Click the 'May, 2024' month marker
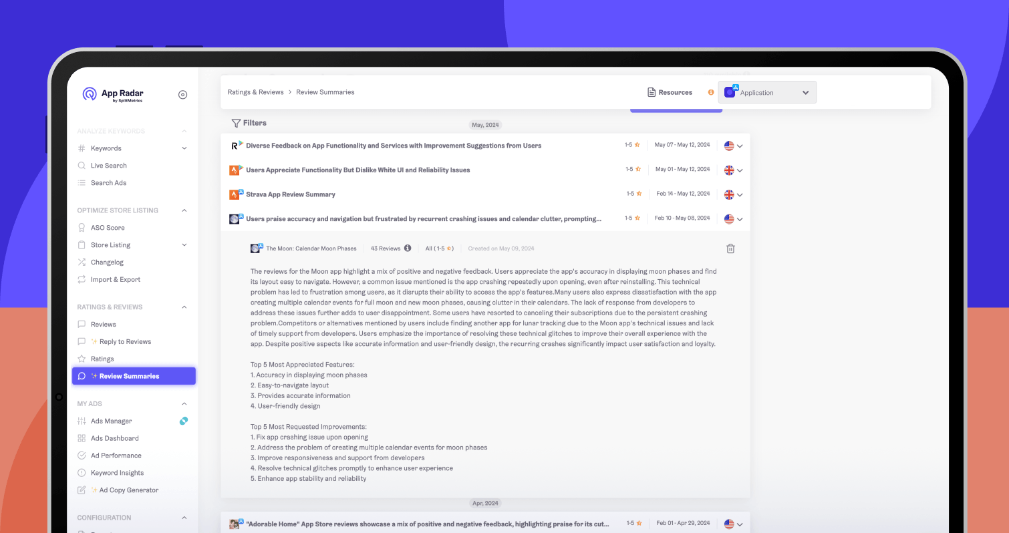This screenshot has height=533, width=1009. (x=486, y=125)
